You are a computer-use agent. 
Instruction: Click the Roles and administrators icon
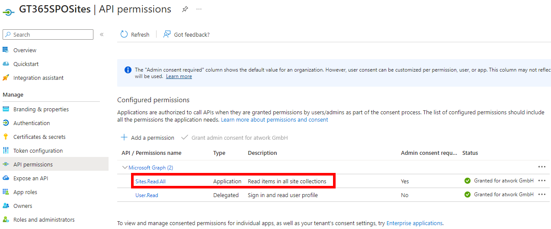click(x=6, y=220)
